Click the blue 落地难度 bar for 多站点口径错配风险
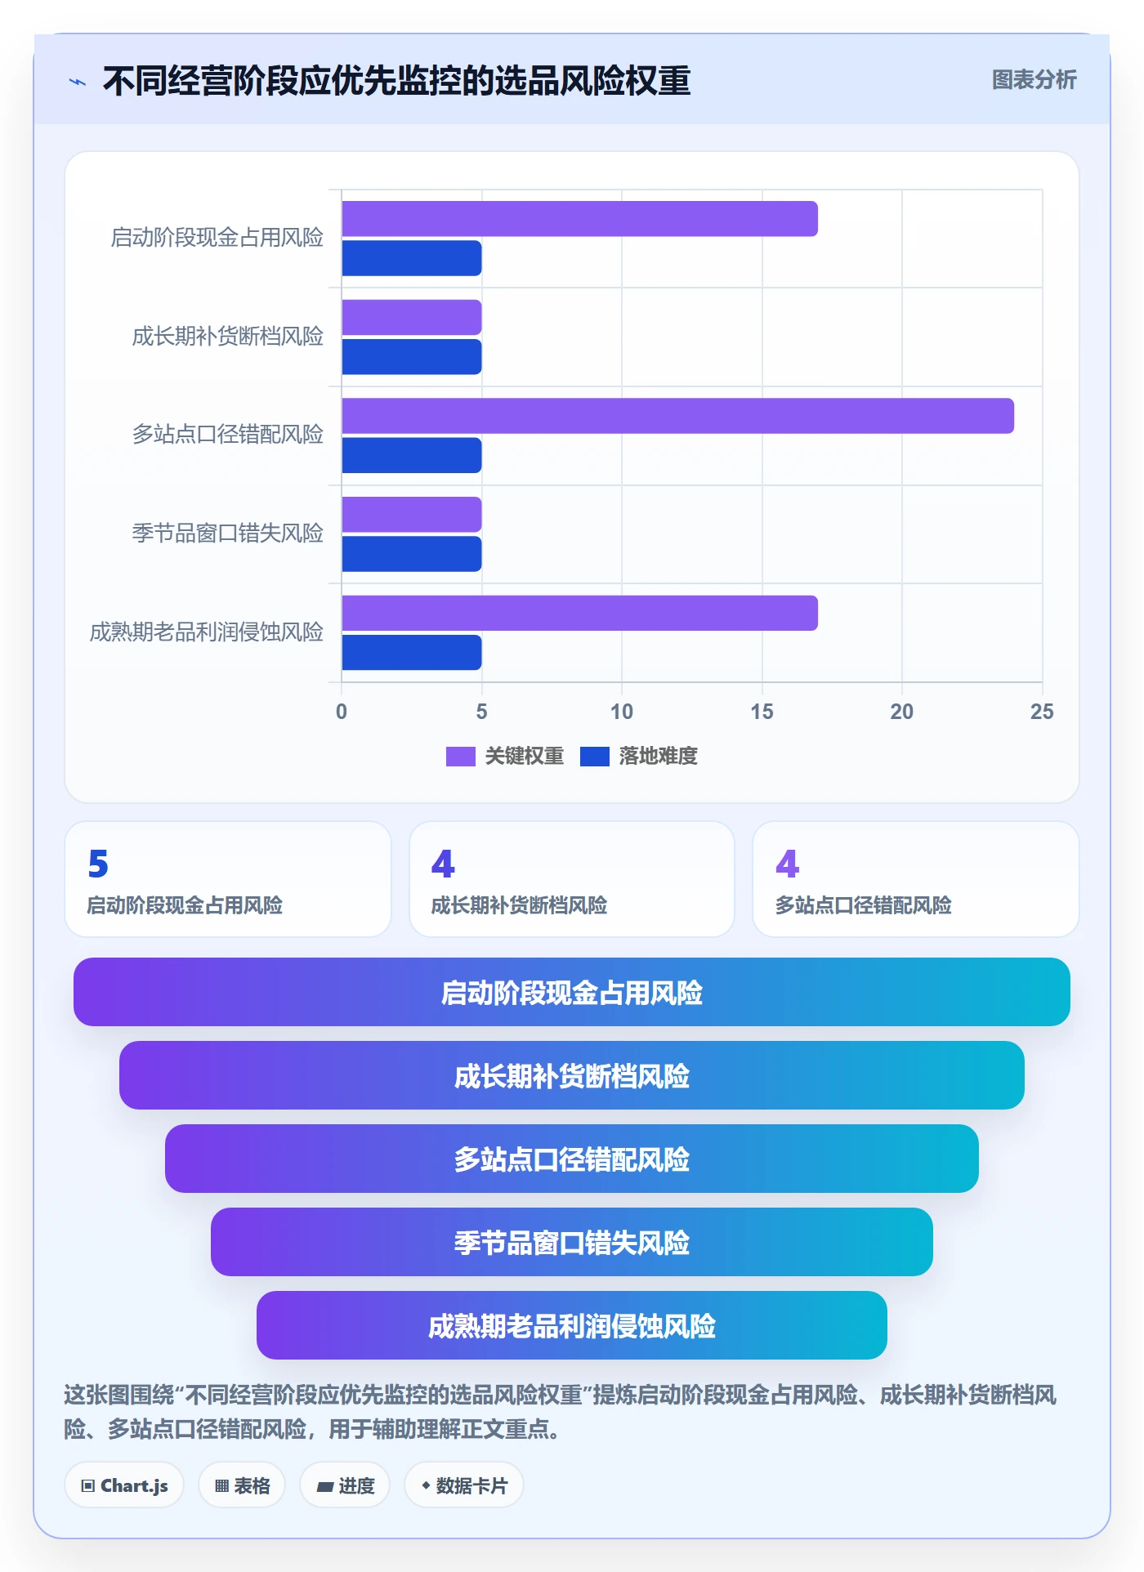 [412, 455]
